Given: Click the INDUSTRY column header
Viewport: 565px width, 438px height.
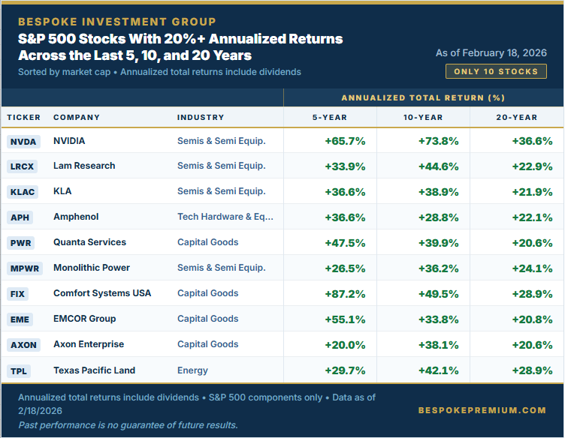Looking at the screenshot, I should (x=201, y=117).
